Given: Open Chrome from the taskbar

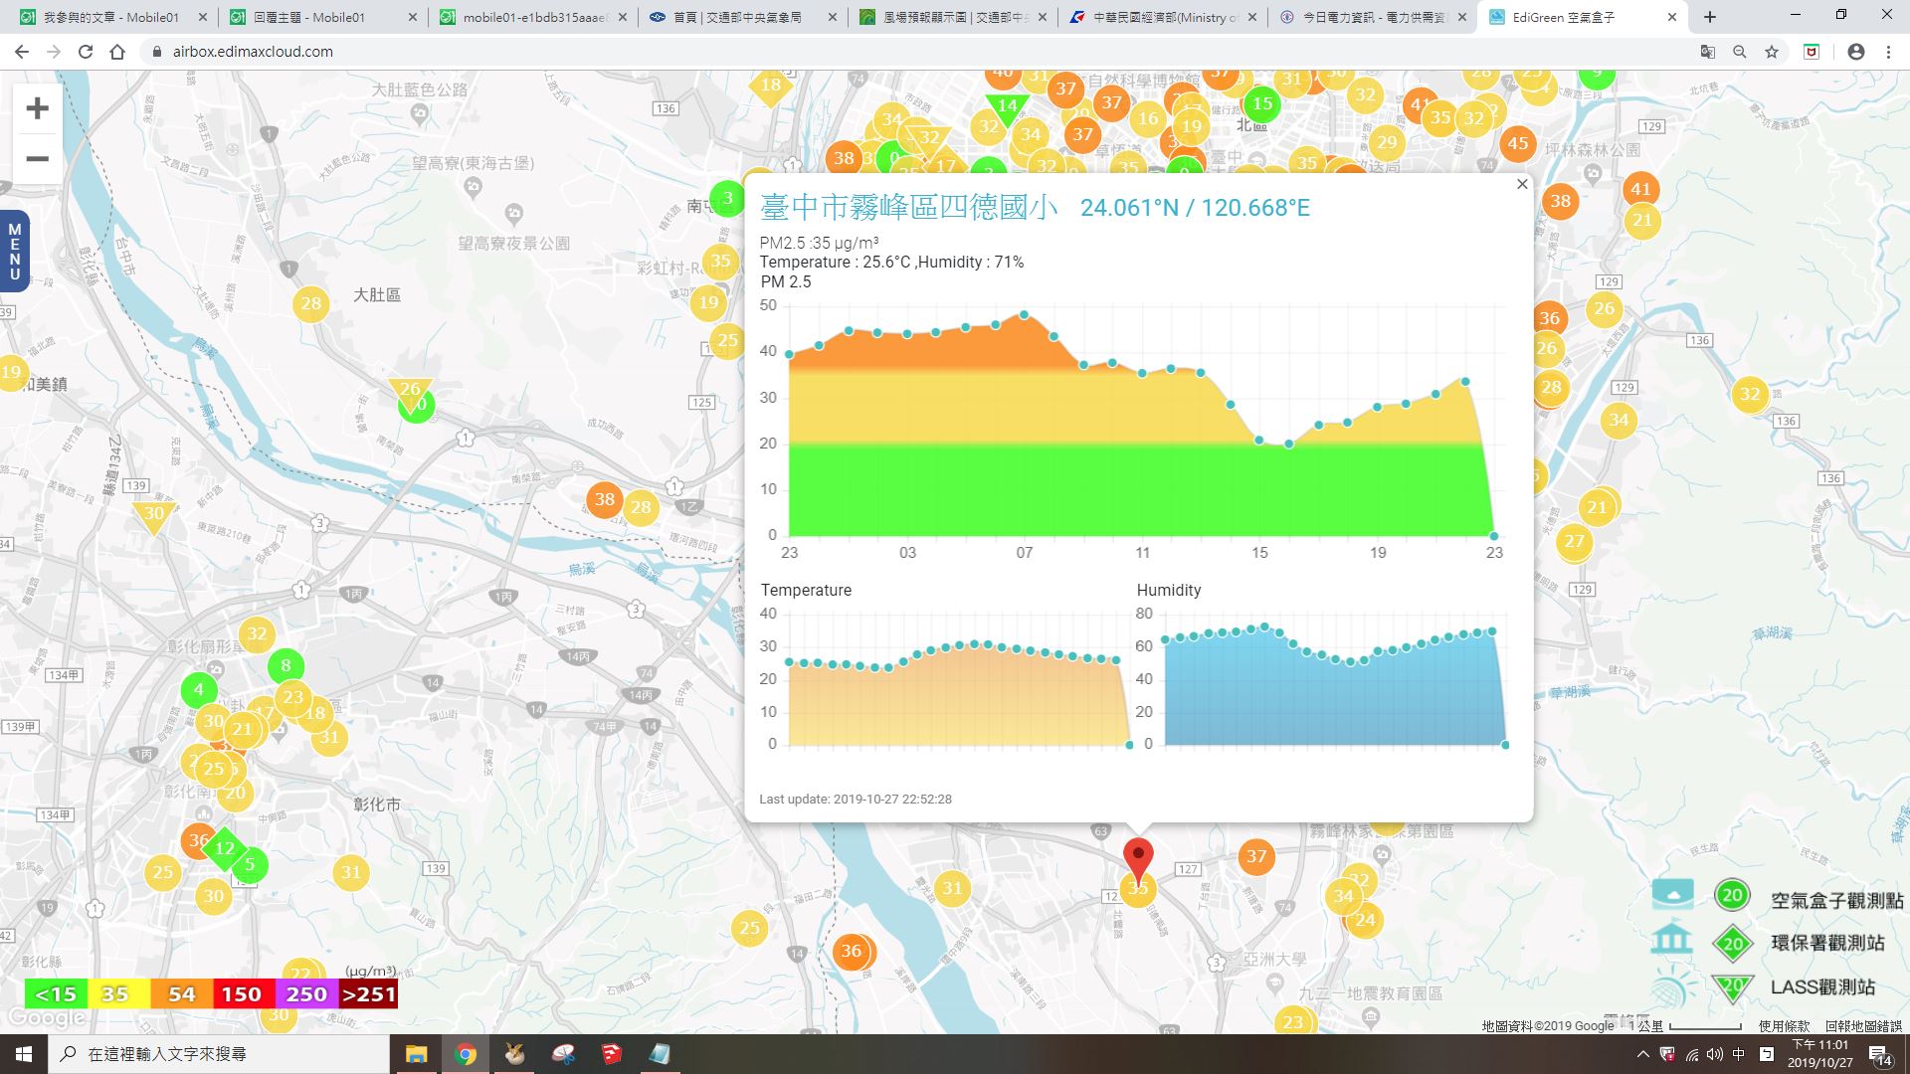Looking at the screenshot, I should point(466,1054).
